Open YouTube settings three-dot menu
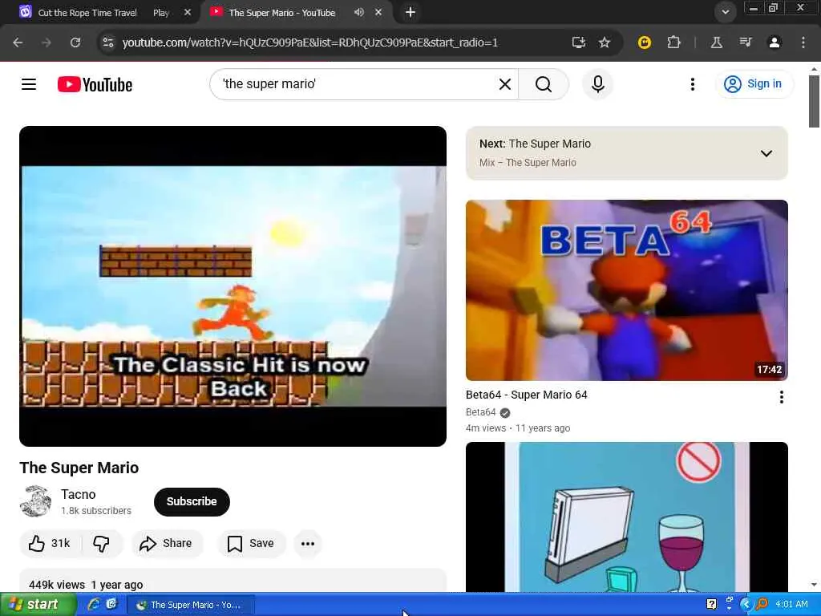The image size is (821, 616). (x=692, y=84)
